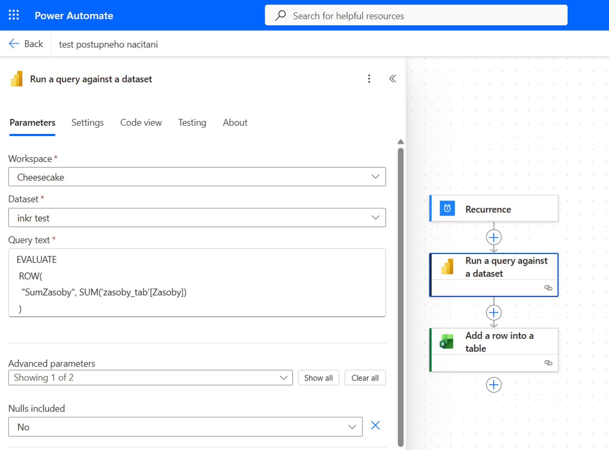The height and width of the screenshot is (450, 609).
Task: Collapse the action panel with double chevron
Action: pos(393,79)
